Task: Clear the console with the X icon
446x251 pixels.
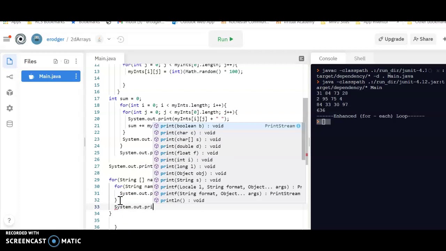Action: coord(438,70)
